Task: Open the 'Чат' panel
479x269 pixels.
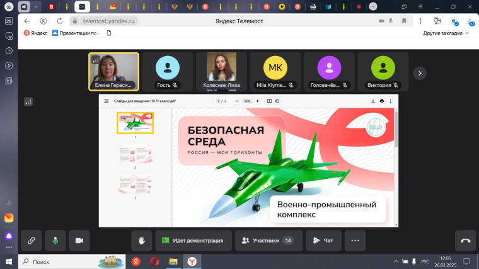Action: [323, 241]
